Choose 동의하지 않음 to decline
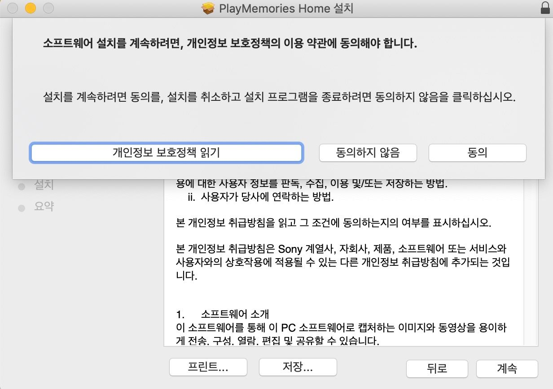 point(368,153)
